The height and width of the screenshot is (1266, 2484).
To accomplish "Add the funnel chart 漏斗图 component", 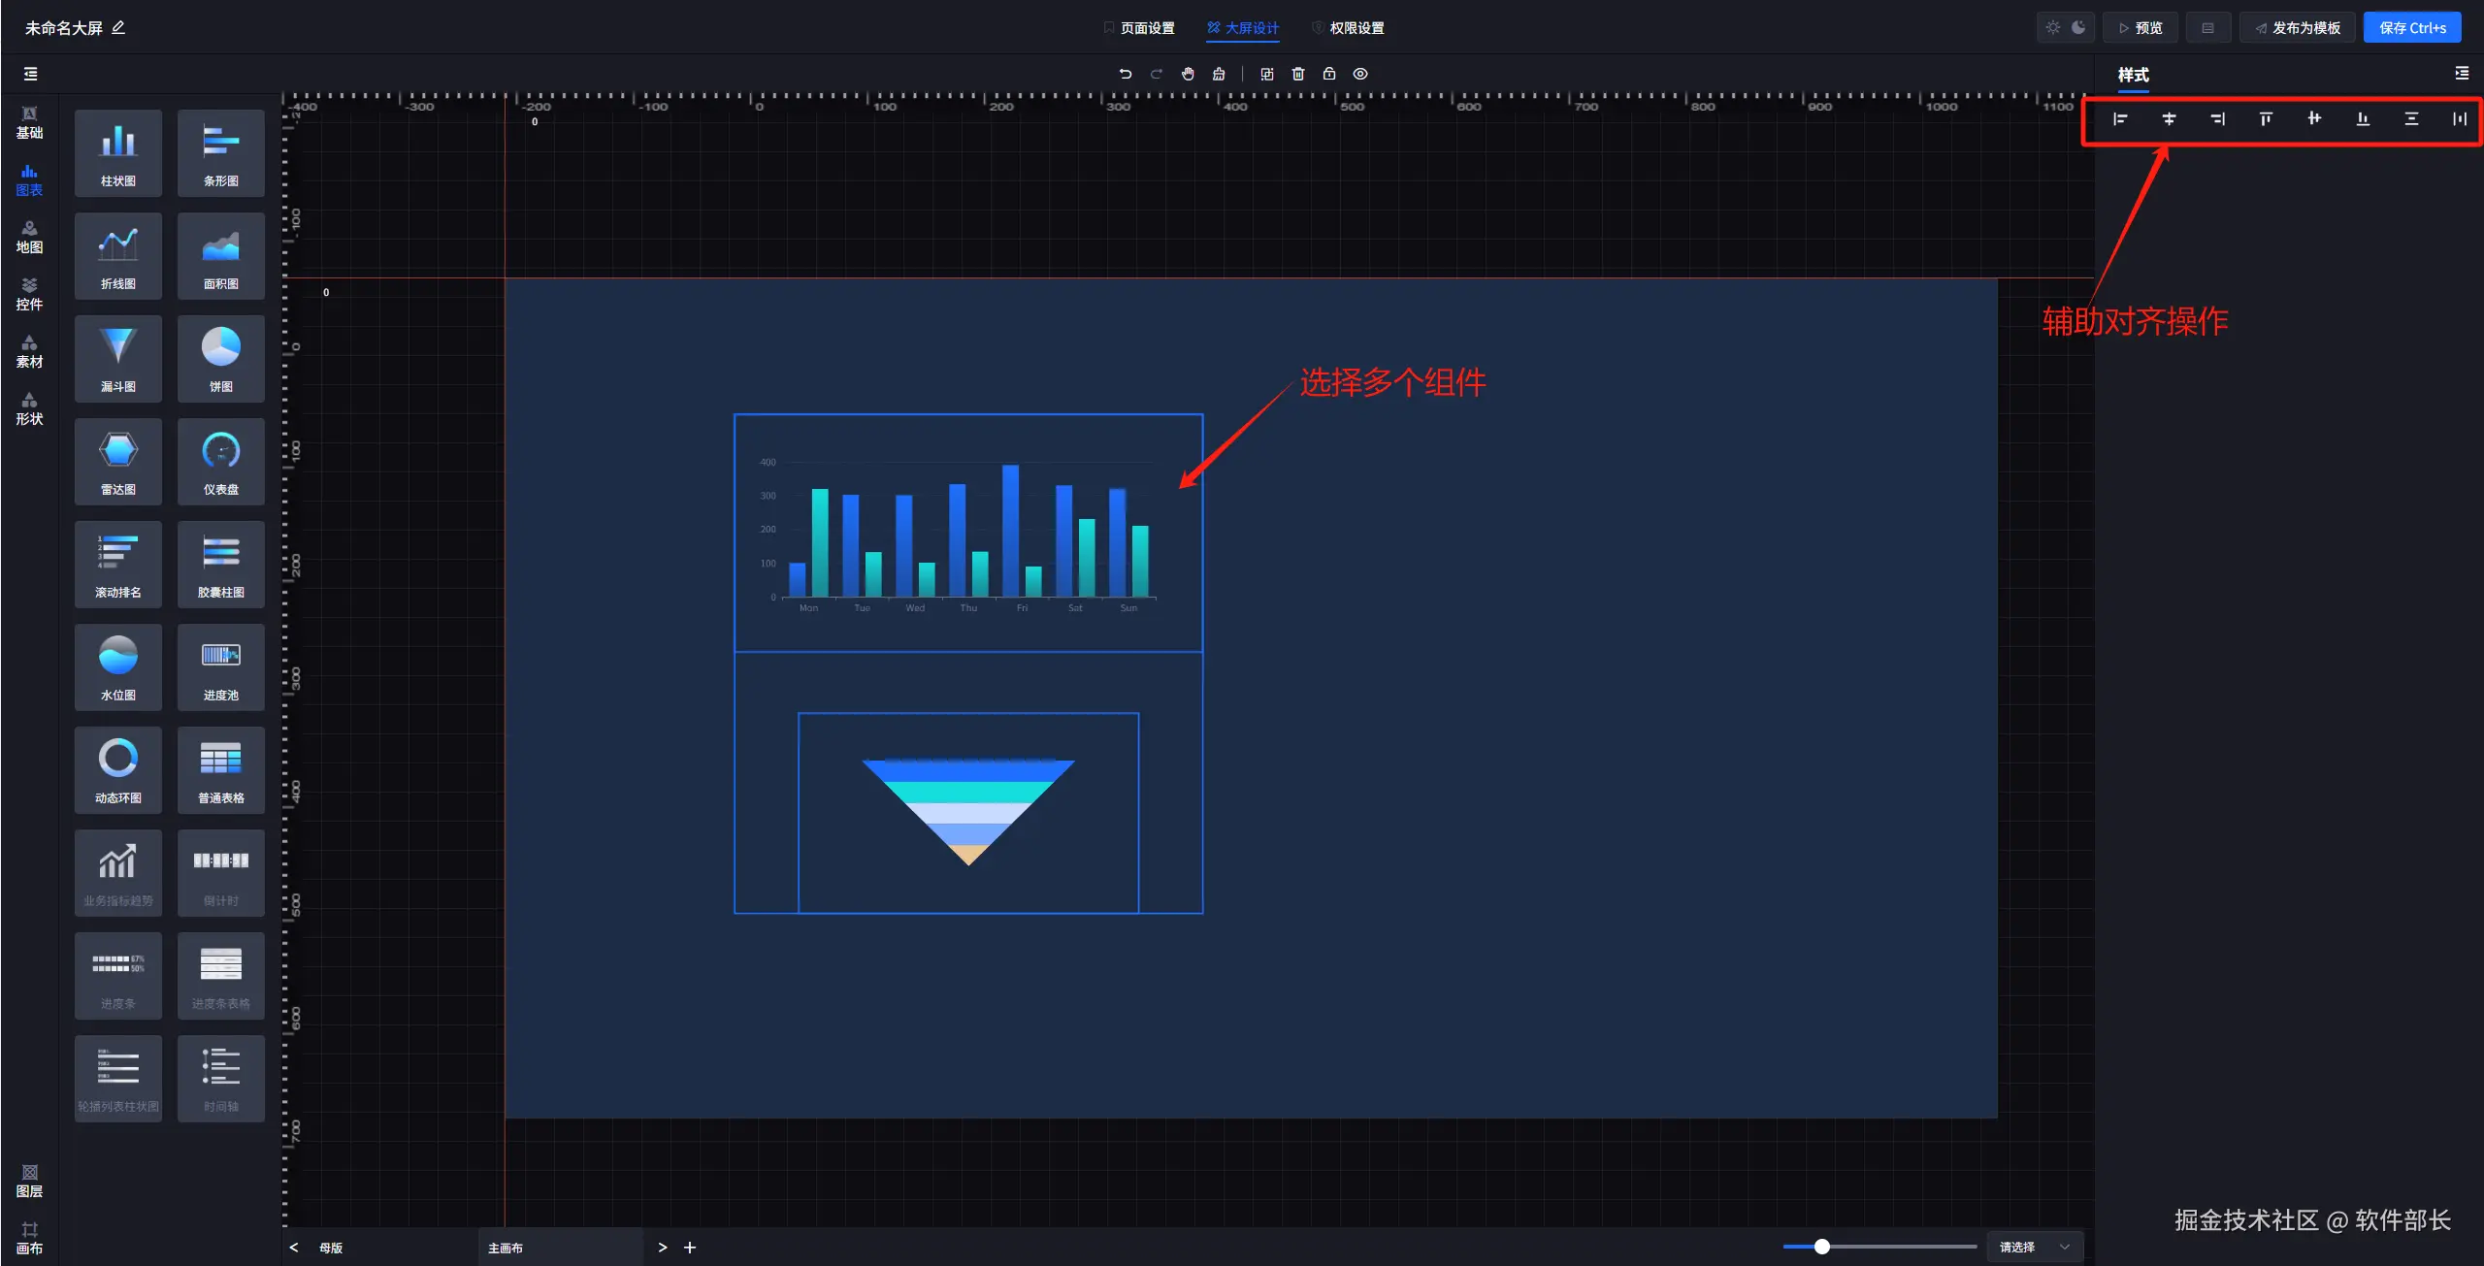I will 118,358.
